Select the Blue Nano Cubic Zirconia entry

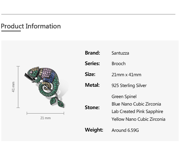[x=136, y=104]
